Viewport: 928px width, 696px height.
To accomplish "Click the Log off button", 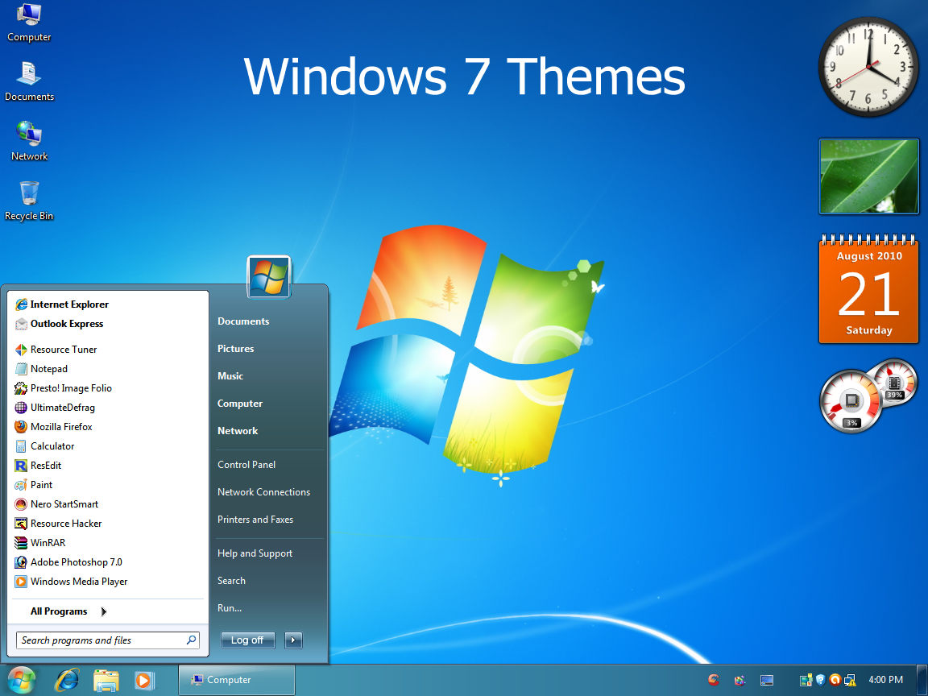I will point(248,640).
